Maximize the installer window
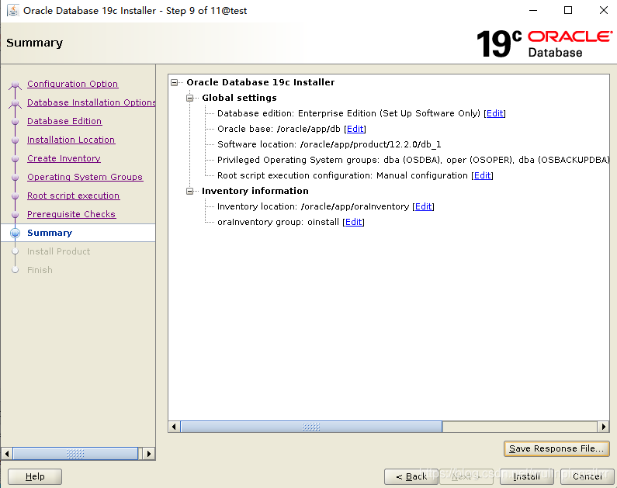Viewport: 617px width, 488px height. coord(568,10)
